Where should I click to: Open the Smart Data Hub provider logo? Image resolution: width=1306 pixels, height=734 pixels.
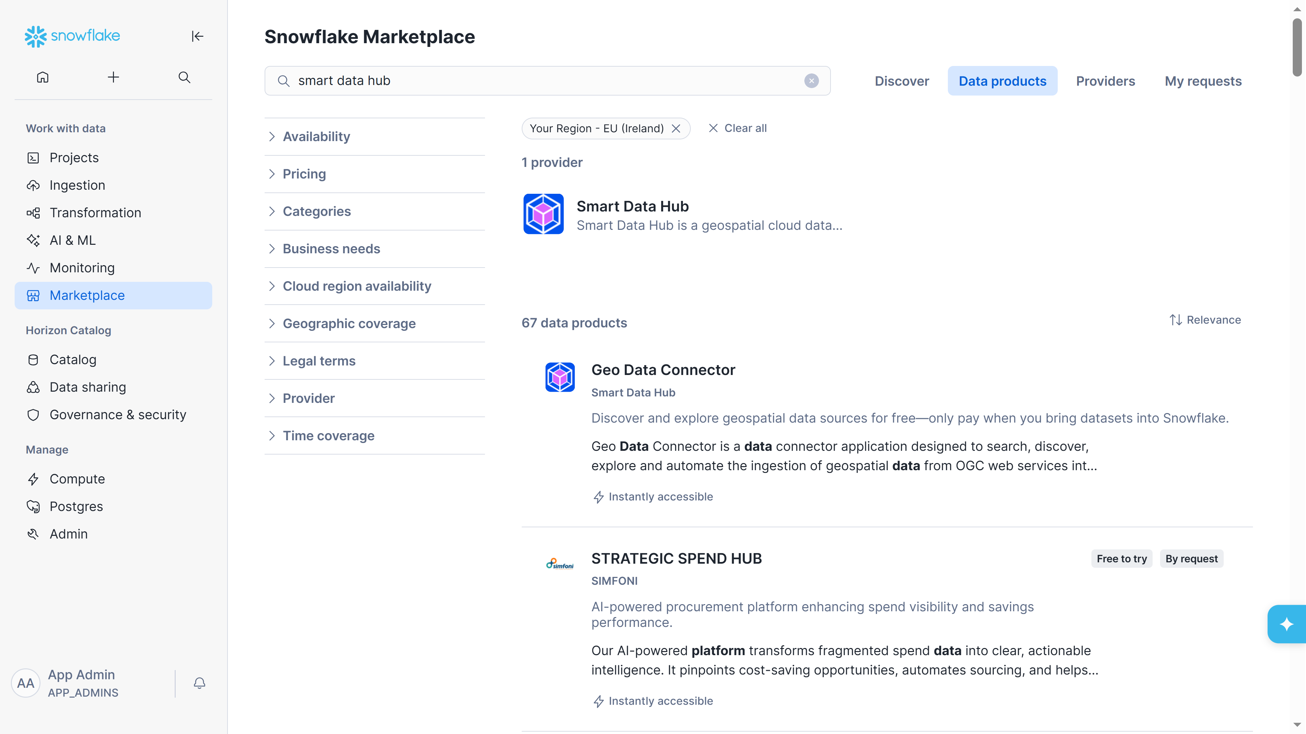543,214
